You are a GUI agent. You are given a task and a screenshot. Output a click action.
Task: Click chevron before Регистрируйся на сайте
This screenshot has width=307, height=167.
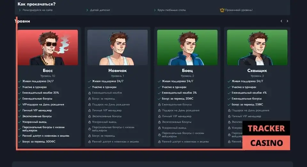coord(20,10)
